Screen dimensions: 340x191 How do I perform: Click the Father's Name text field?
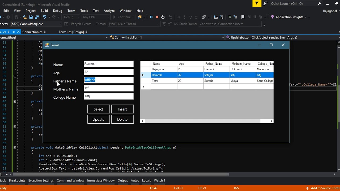(109, 80)
